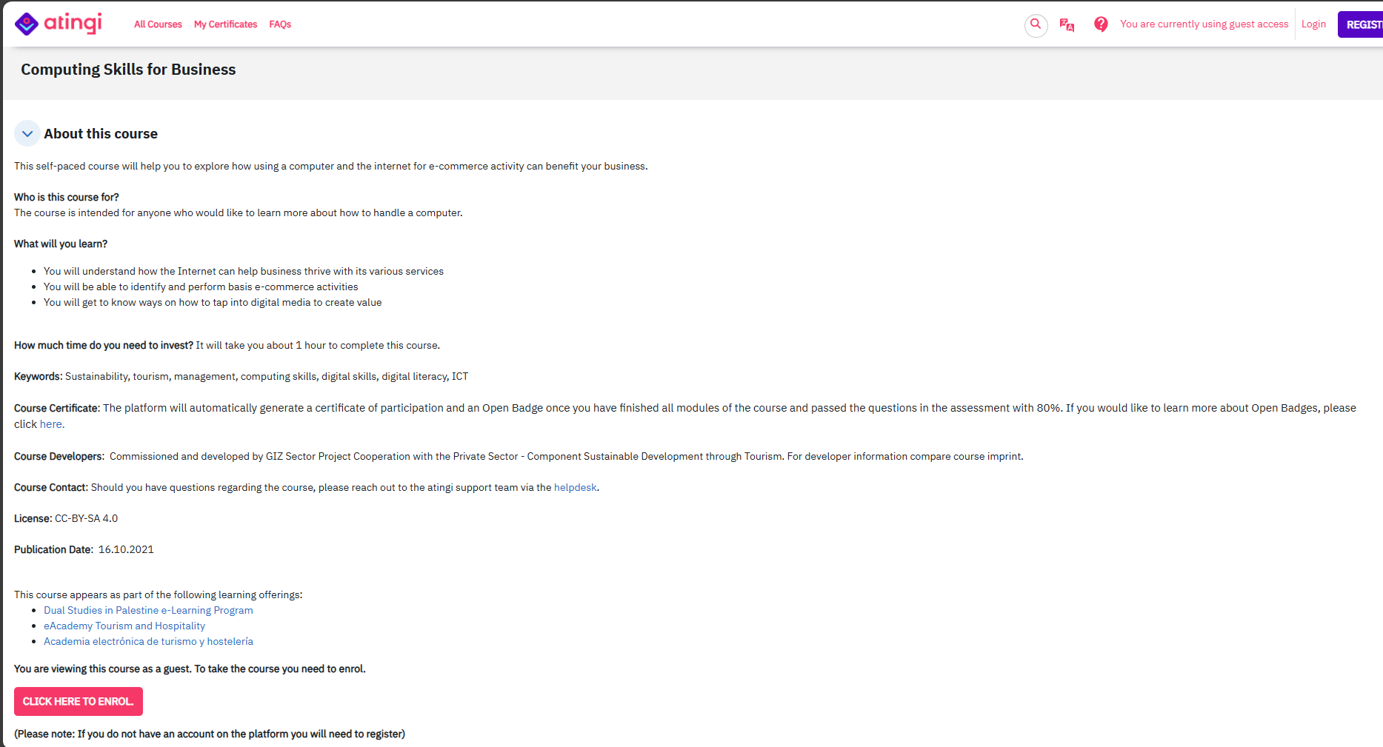1383x747 pixels.
Task: Go to My Certificates
Action: (x=225, y=24)
